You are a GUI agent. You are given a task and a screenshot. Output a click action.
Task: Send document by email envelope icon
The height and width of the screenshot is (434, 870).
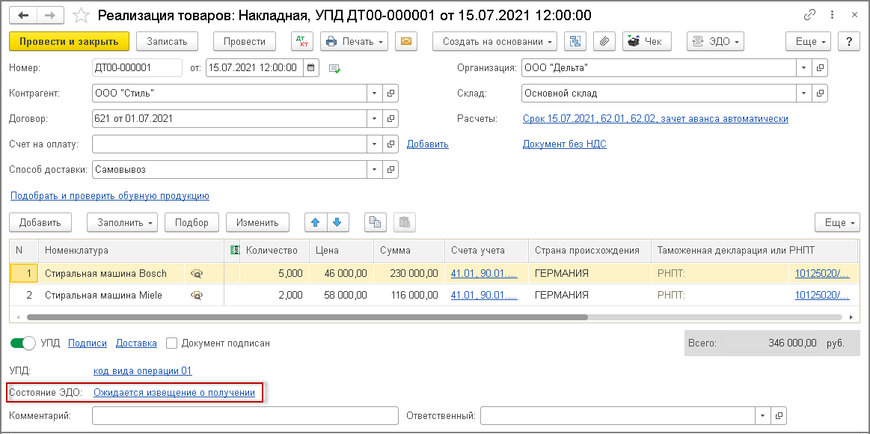406,41
